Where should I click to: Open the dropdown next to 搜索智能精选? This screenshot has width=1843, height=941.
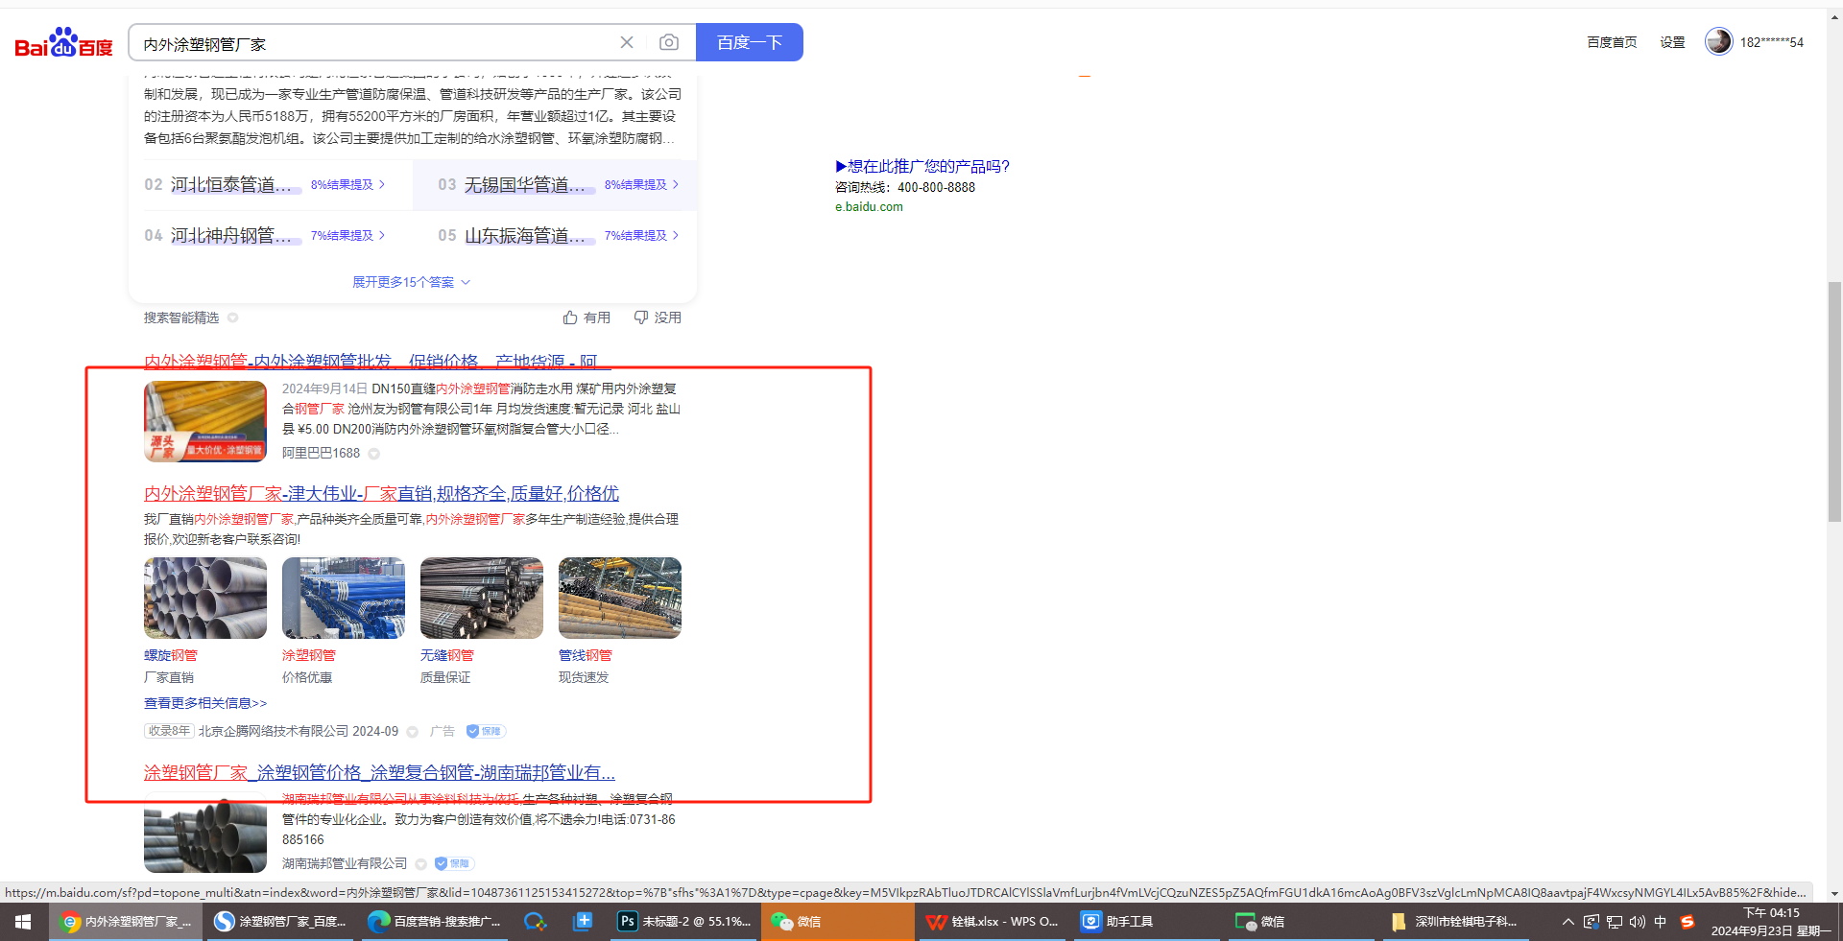[232, 318]
